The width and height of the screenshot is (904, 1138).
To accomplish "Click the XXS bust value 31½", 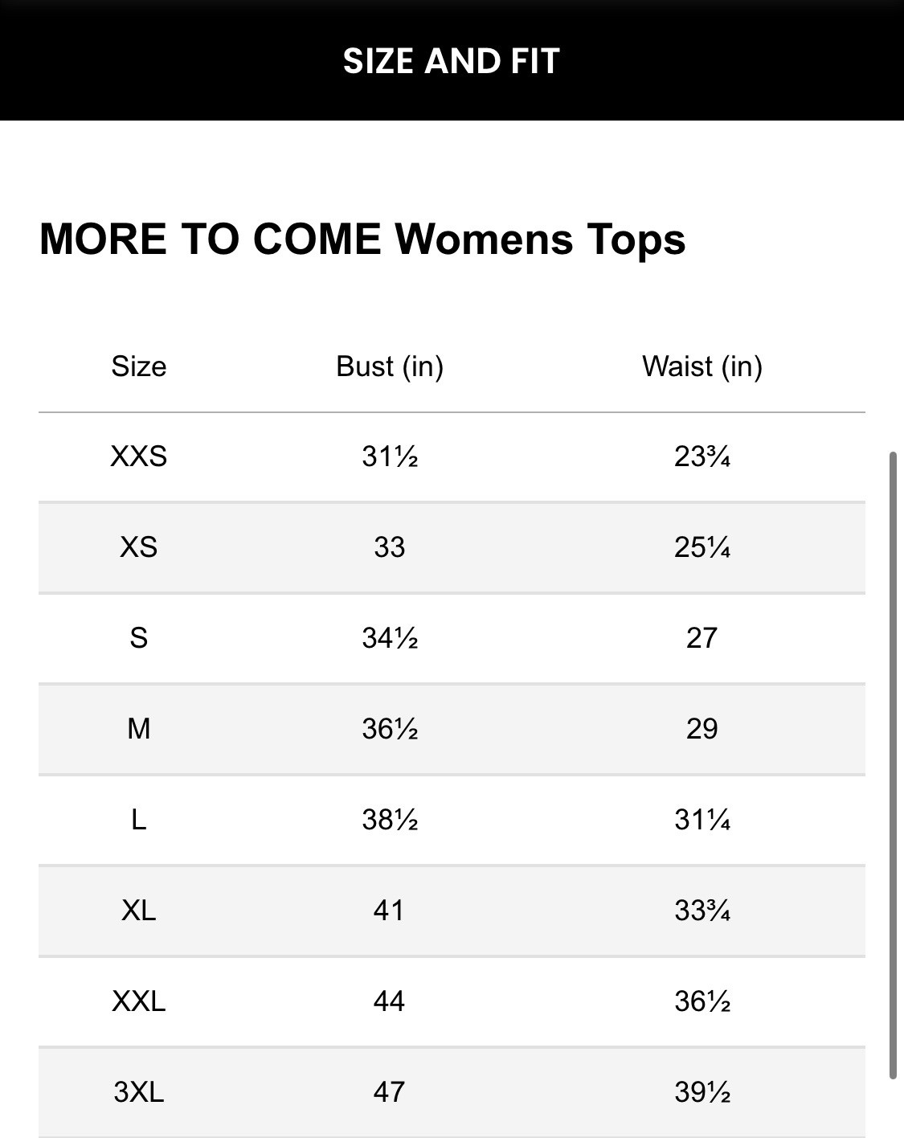I will 390,456.
